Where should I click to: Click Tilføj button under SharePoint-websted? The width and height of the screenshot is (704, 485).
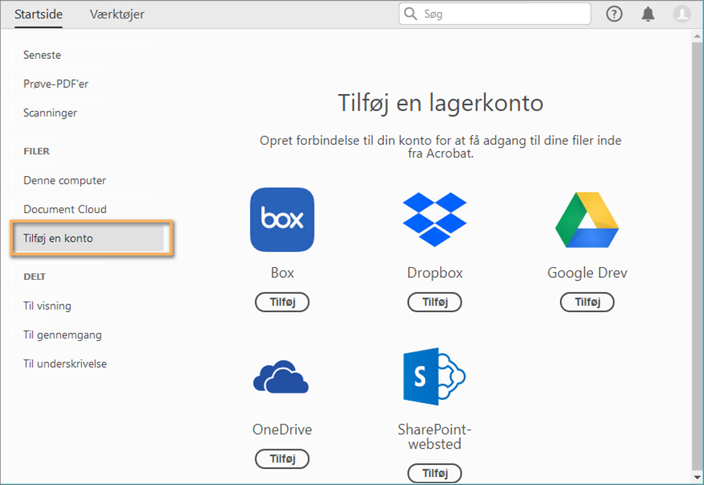434,473
